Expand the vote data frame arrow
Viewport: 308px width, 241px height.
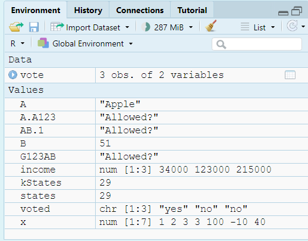pyautogui.click(x=12, y=75)
